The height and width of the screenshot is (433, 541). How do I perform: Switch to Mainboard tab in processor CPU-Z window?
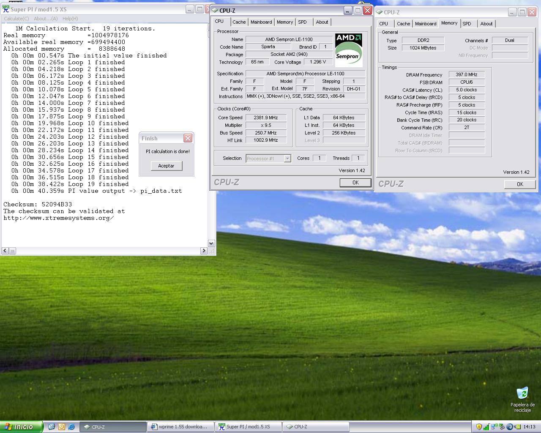(x=261, y=22)
